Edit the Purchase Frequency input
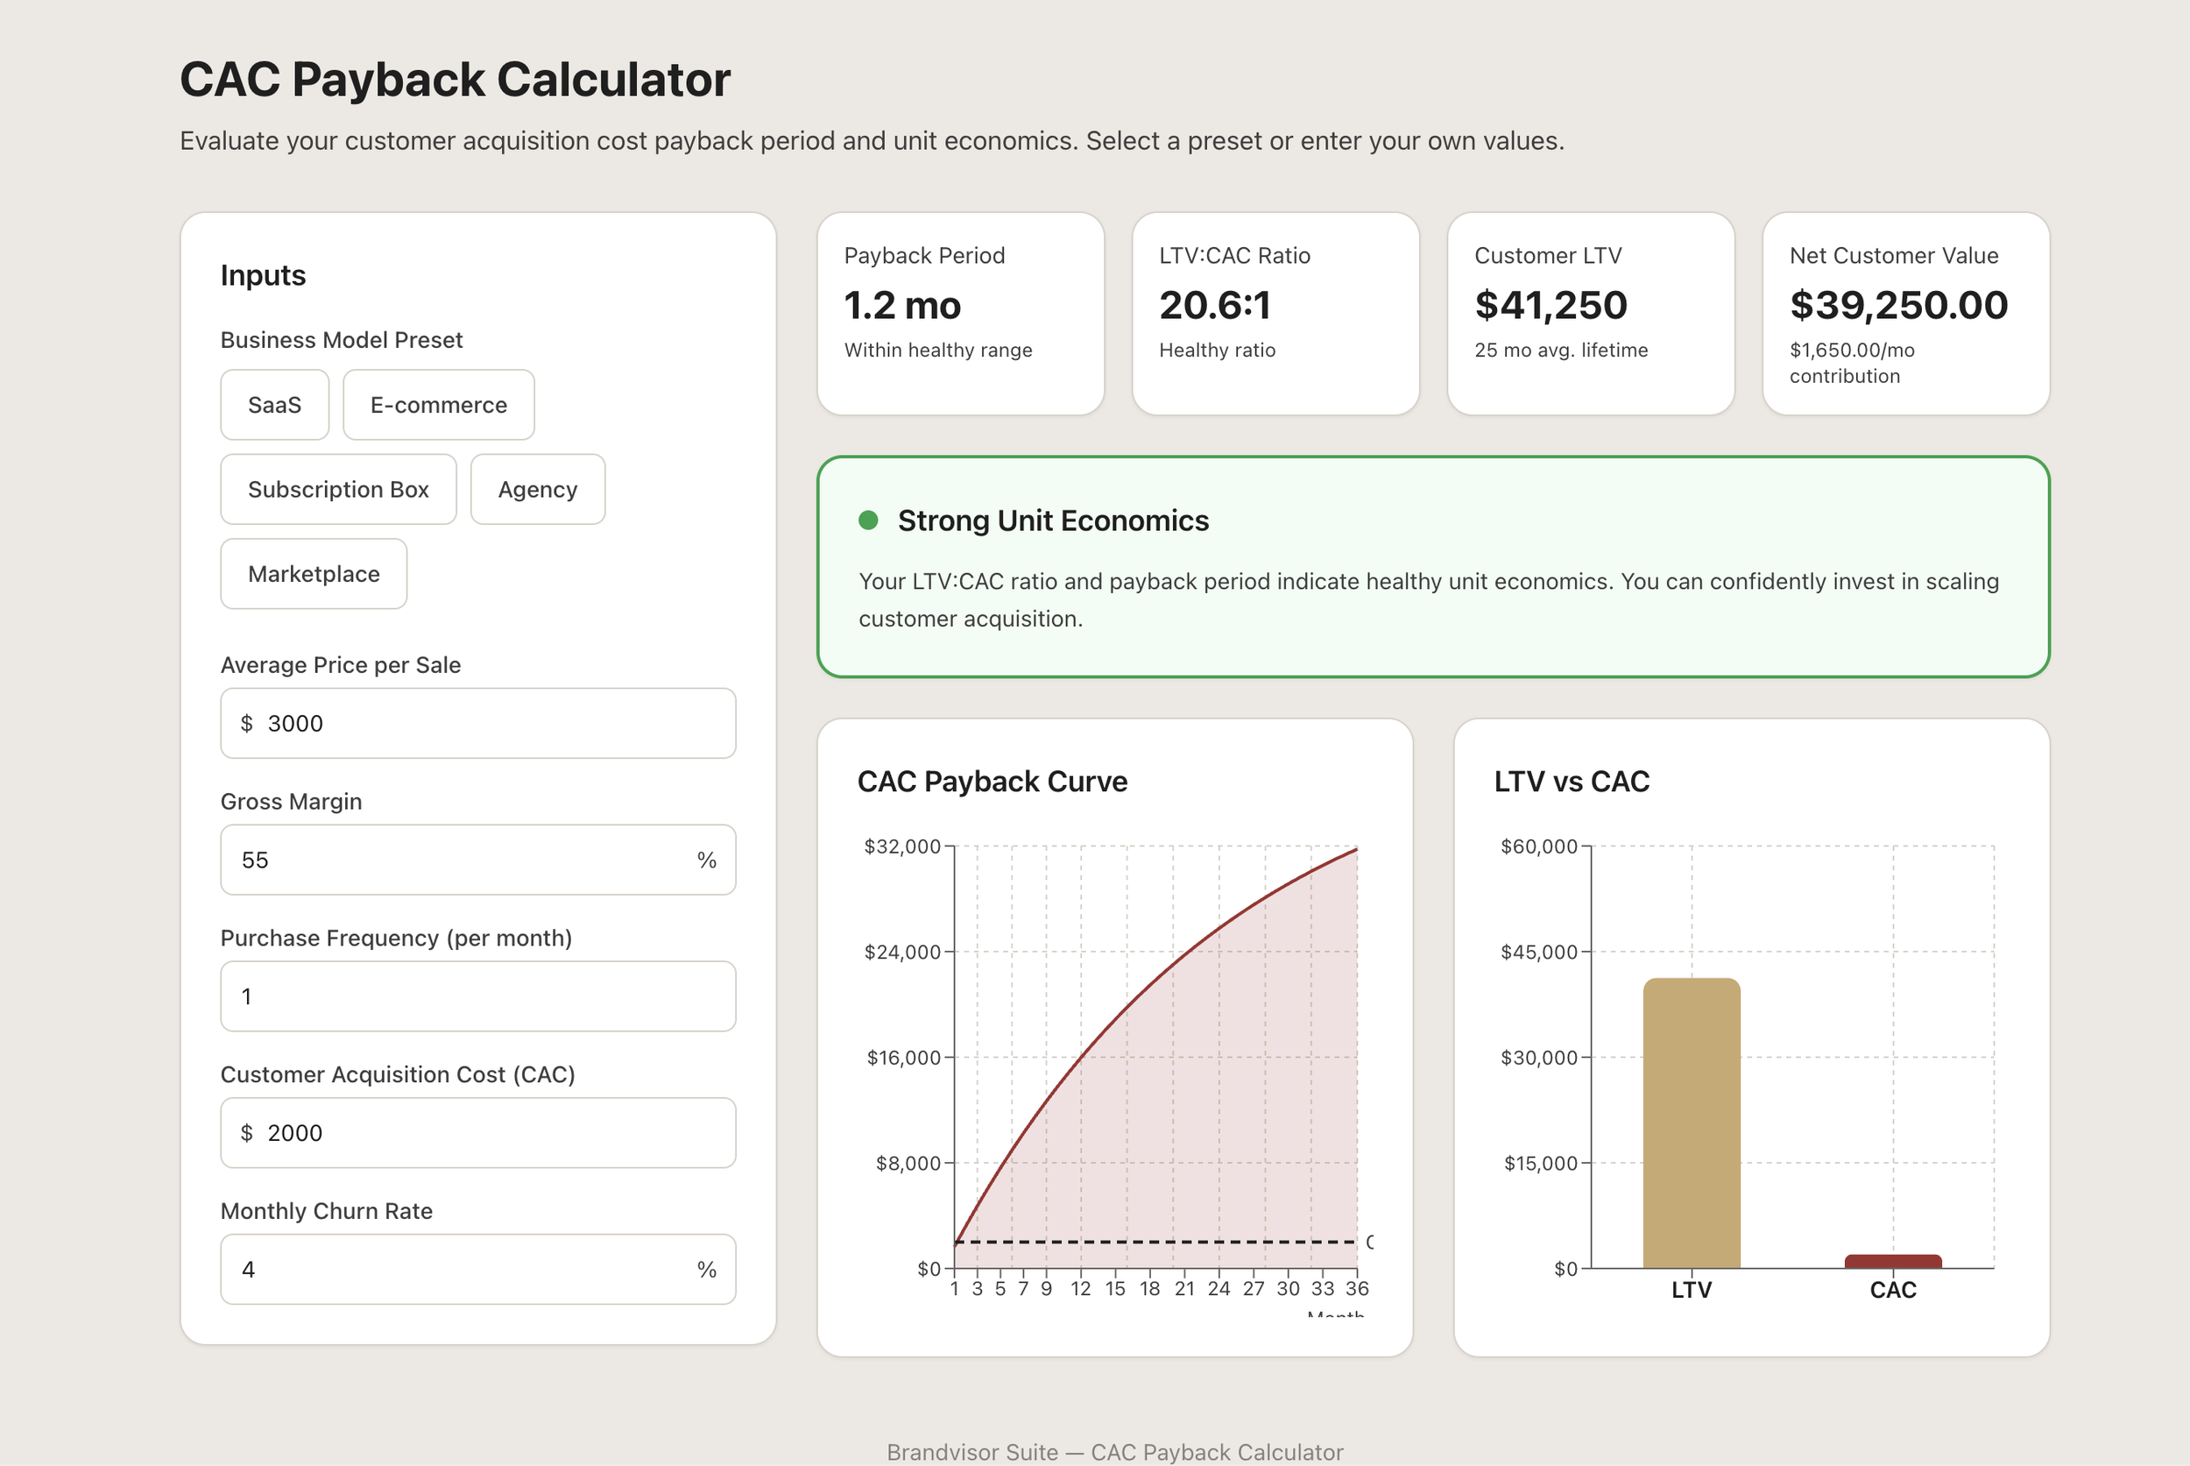2190x1466 pixels. (x=477, y=995)
